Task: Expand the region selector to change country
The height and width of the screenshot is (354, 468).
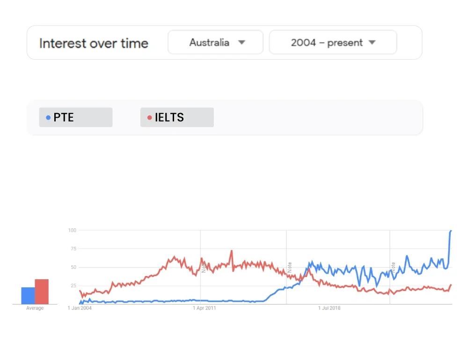Action: pos(215,42)
